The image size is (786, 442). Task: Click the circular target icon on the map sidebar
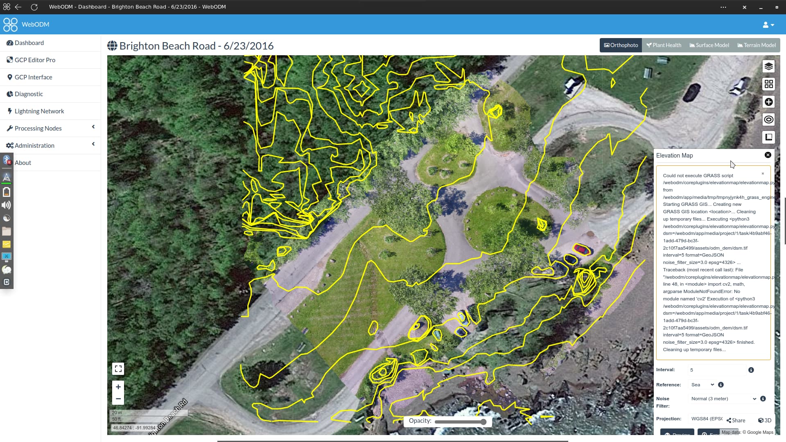click(768, 119)
